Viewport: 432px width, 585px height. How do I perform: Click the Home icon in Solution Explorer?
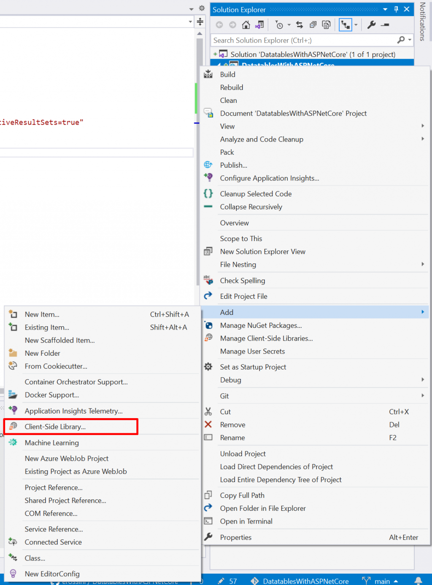[246, 24]
